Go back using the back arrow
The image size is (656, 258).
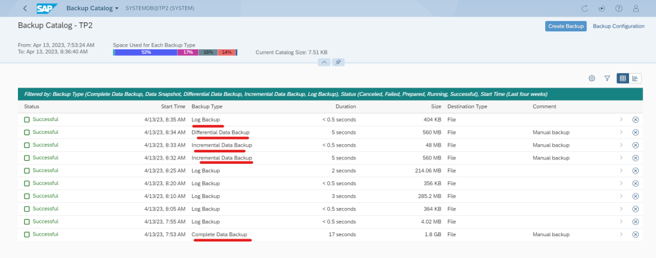(25, 8)
